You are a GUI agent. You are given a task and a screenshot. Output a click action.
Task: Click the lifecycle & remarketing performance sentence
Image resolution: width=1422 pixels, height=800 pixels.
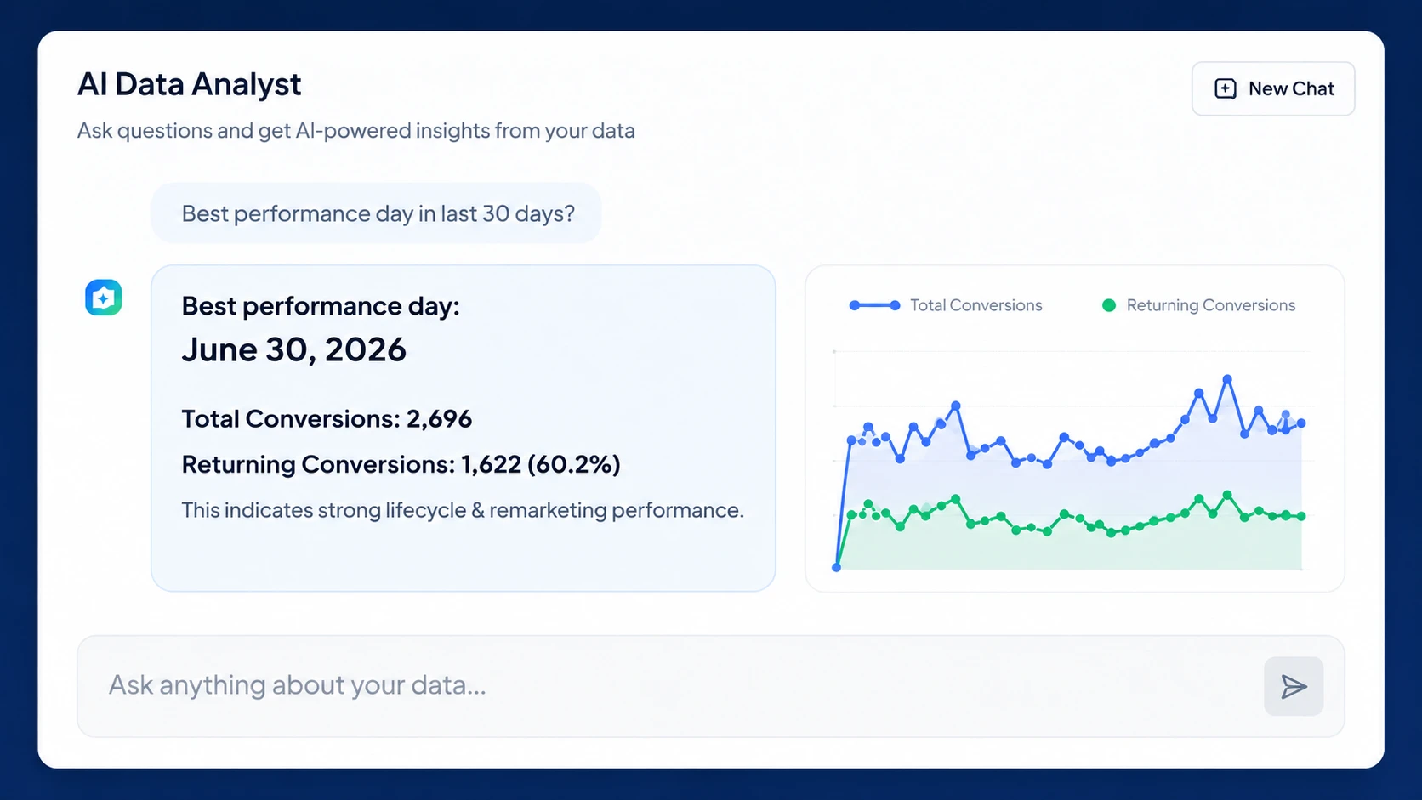pyautogui.click(x=463, y=510)
